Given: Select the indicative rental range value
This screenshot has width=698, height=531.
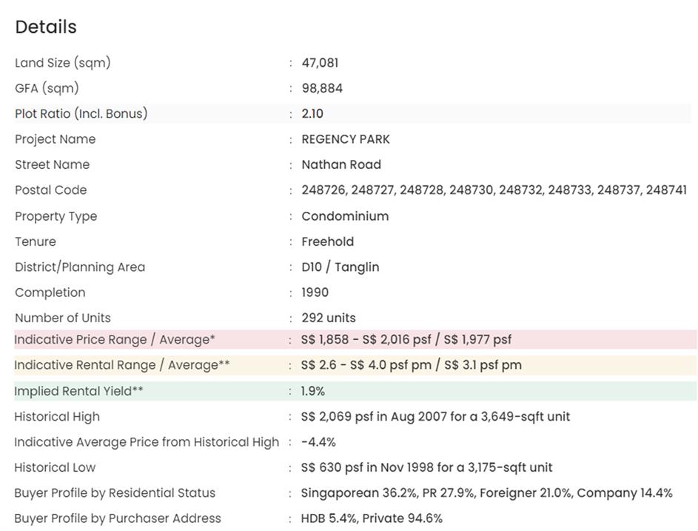Looking at the screenshot, I should pos(411,365).
